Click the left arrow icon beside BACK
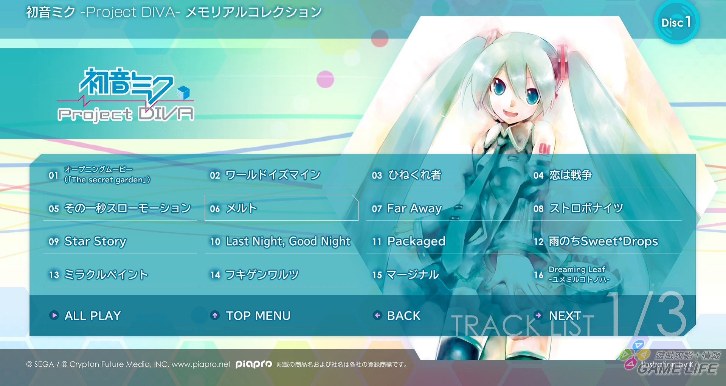This screenshot has width=726, height=386. point(377,315)
